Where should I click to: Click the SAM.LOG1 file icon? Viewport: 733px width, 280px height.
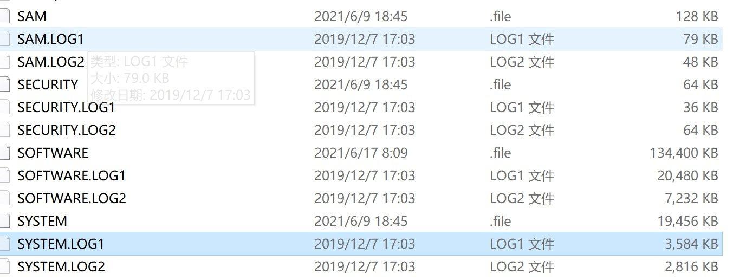pyautogui.click(x=4, y=39)
